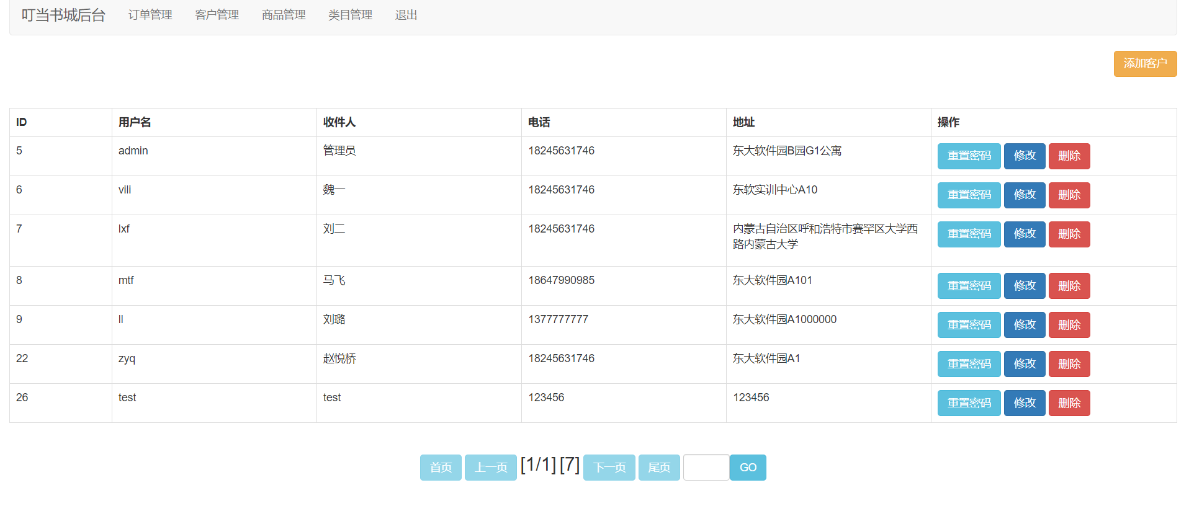Image resolution: width=1189 pixels, height=524 pixels.
Task: Delete the zyq customer record
Action: click(1069, 364)
